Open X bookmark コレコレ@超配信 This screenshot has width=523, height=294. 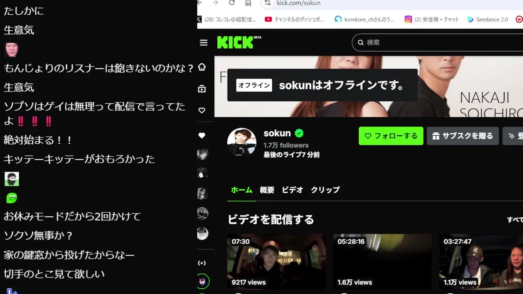coord(227,19)
